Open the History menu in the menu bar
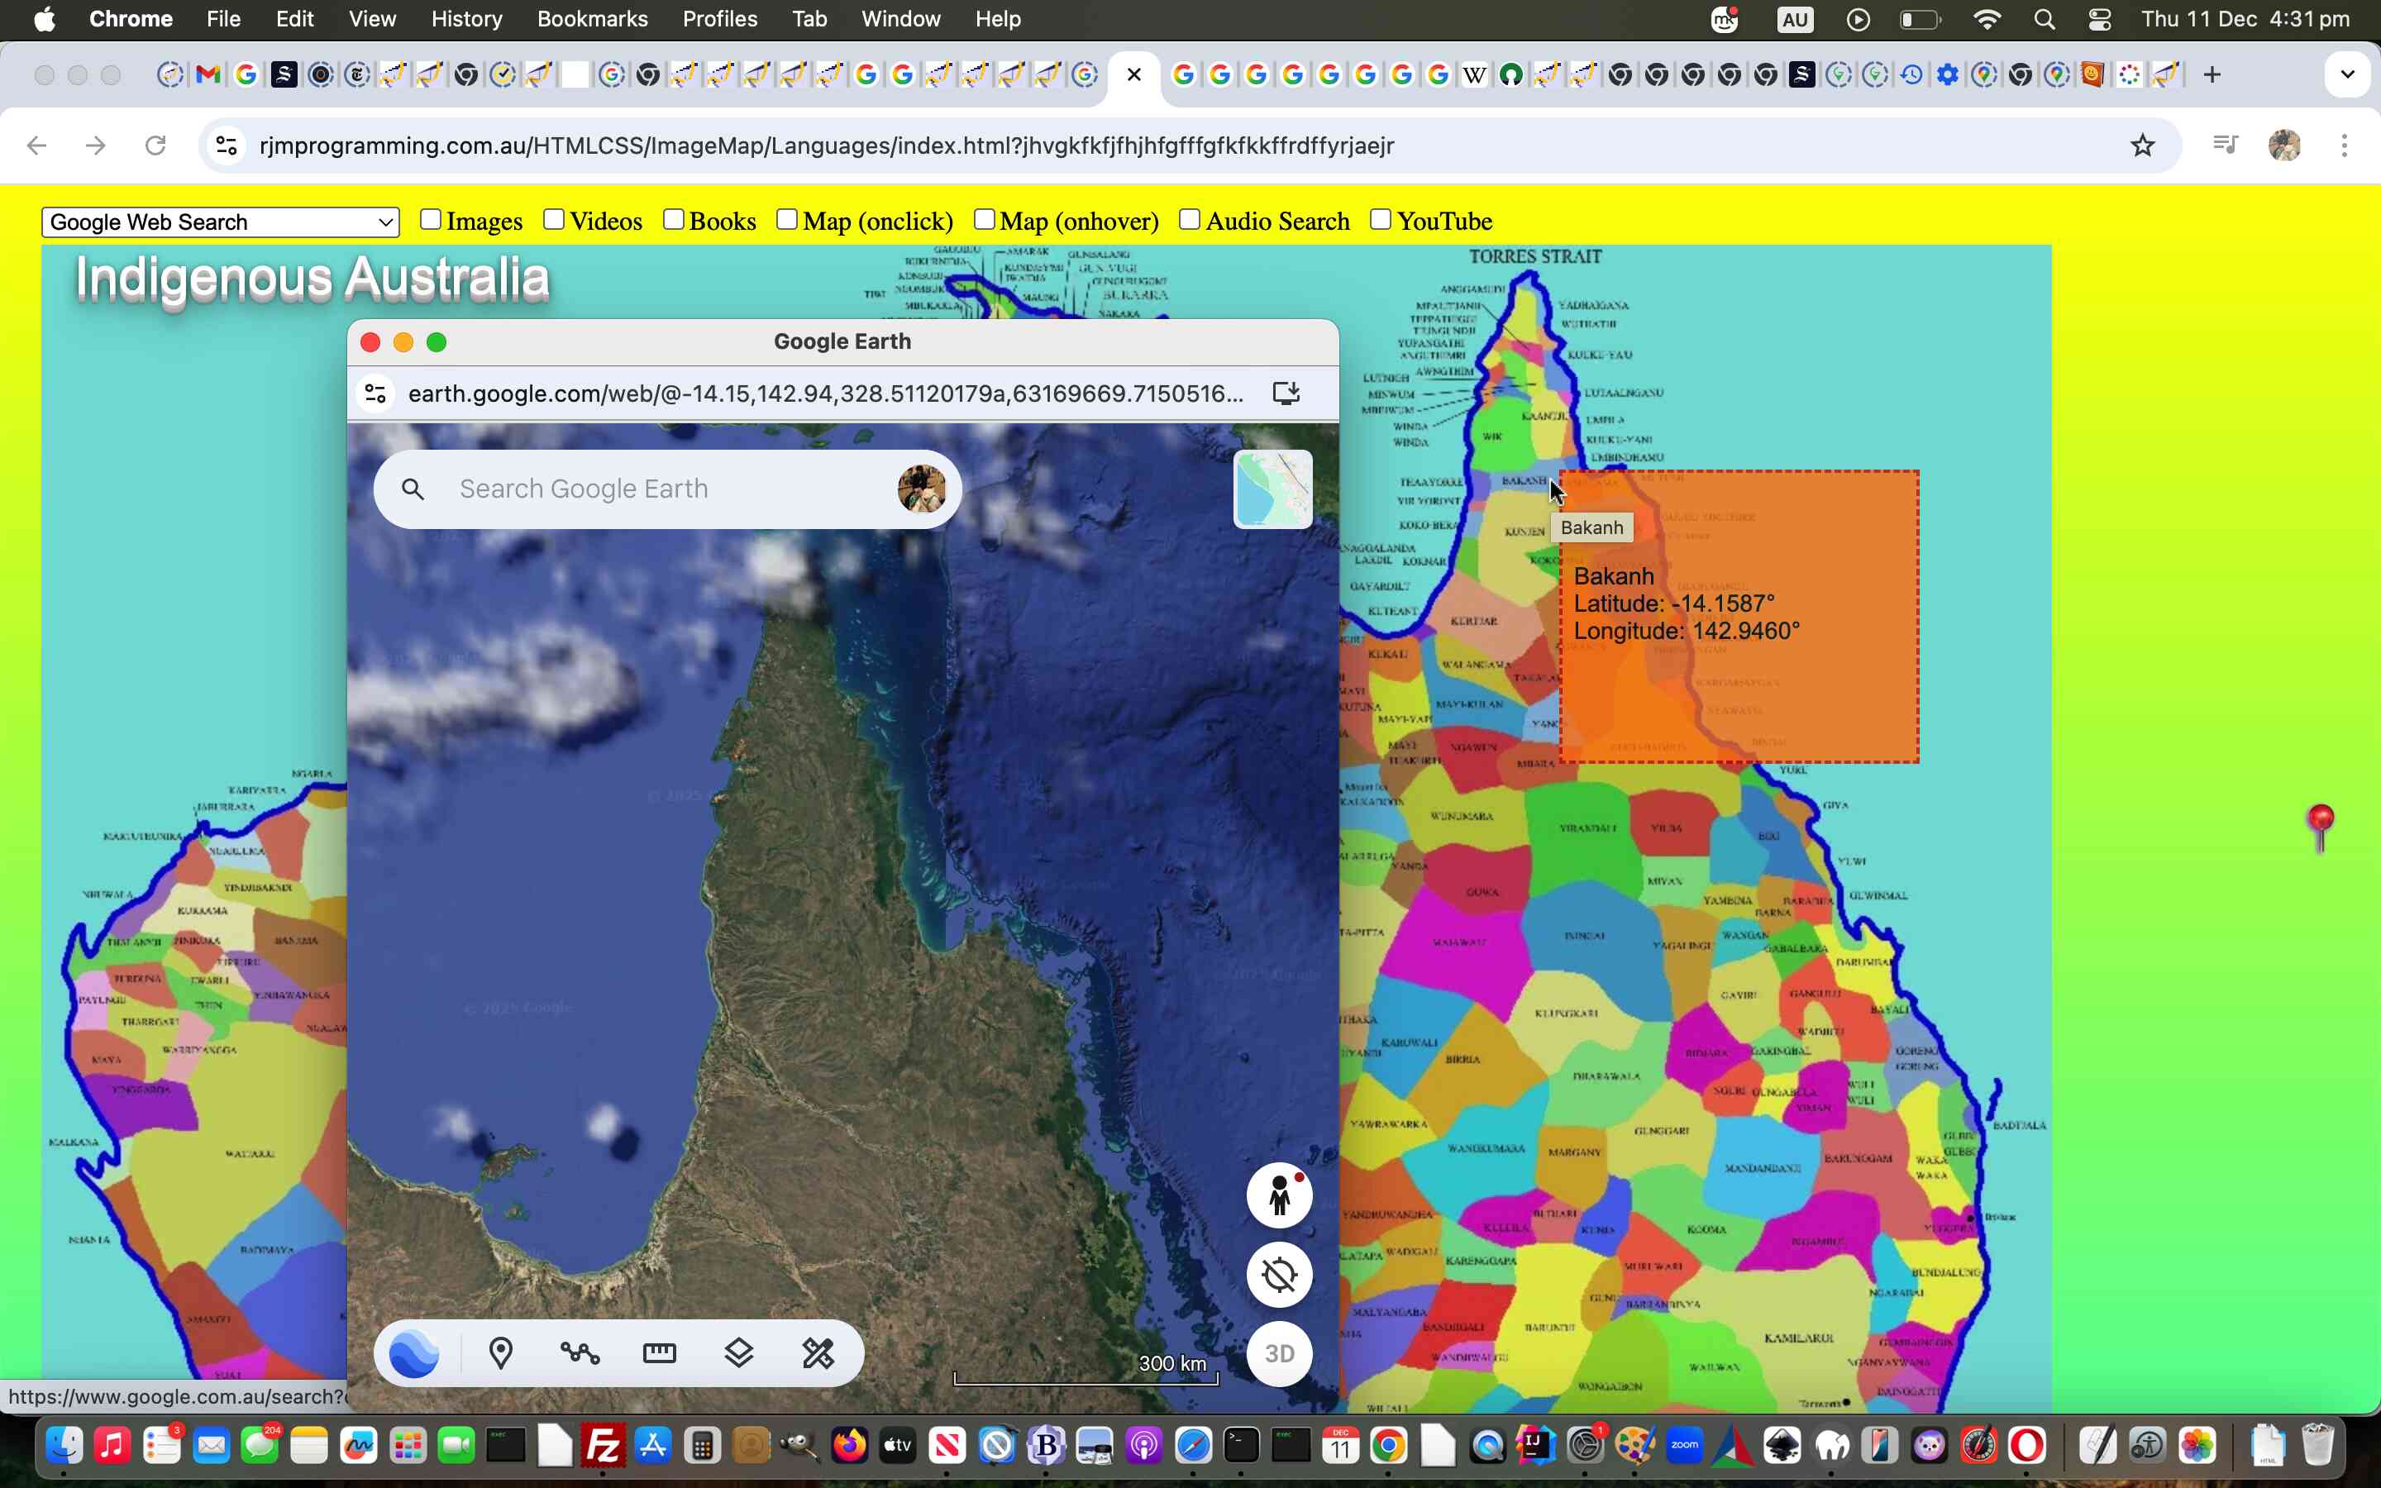This screenshot has height=1488, width=2381. click(465, 19)
